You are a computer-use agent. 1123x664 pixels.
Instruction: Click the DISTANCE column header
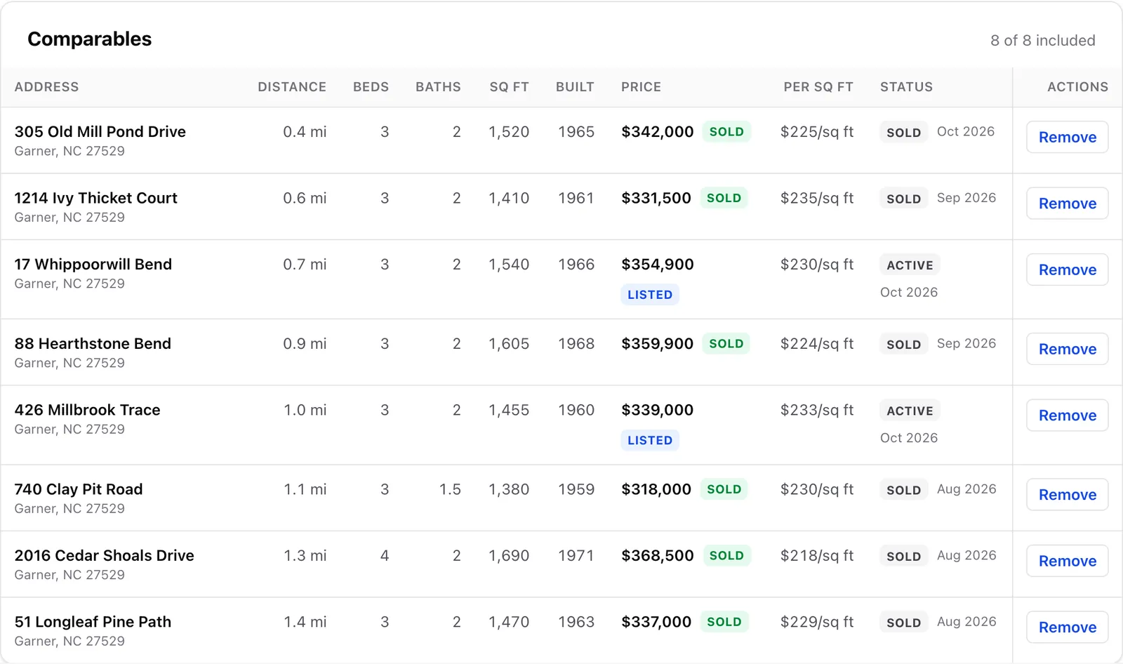click(x=292, y=87)
